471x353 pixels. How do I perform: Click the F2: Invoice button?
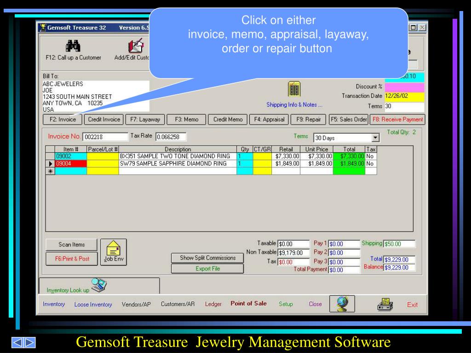click(63, 120)
